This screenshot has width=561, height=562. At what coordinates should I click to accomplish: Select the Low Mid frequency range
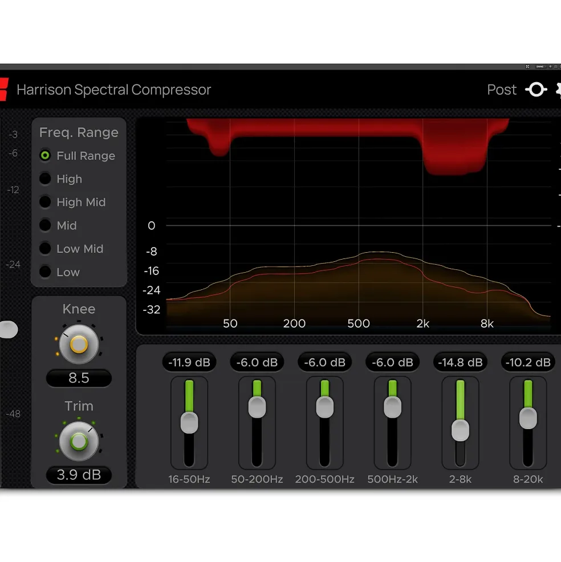pos(71,249)
